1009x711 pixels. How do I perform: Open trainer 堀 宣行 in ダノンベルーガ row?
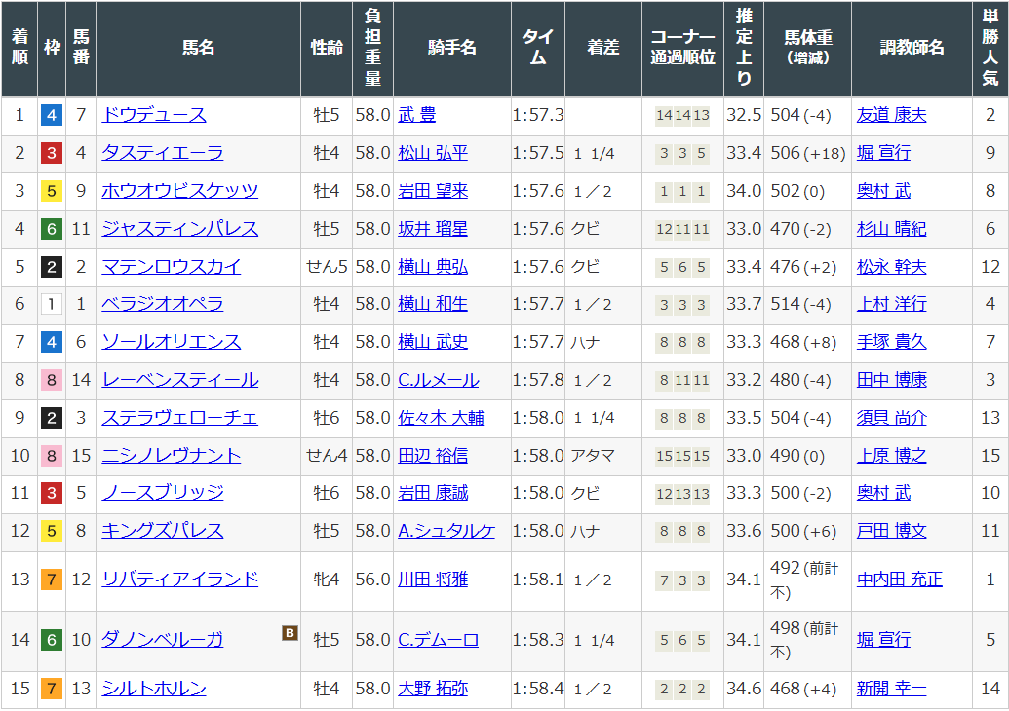click(883, 640)
